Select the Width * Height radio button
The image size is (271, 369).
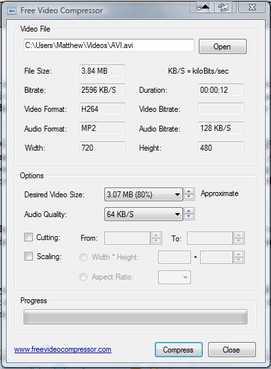click(x=83, y=257)
